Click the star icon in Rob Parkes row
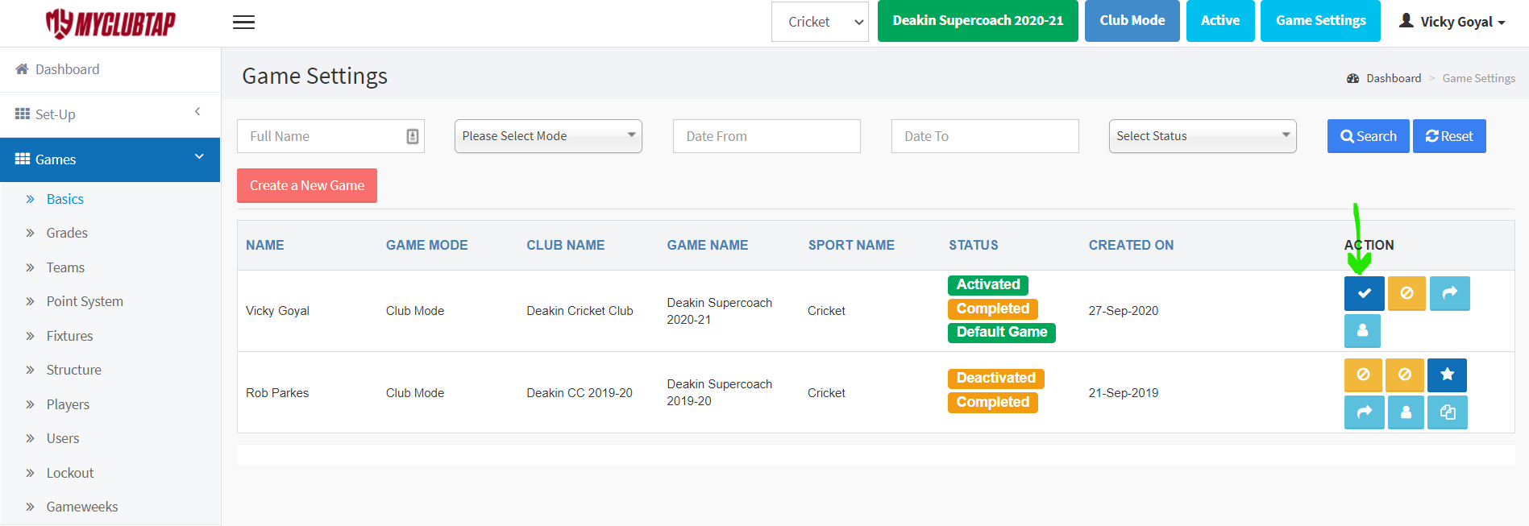Screen dimensions: 1529x526 tap(1447, 375)
